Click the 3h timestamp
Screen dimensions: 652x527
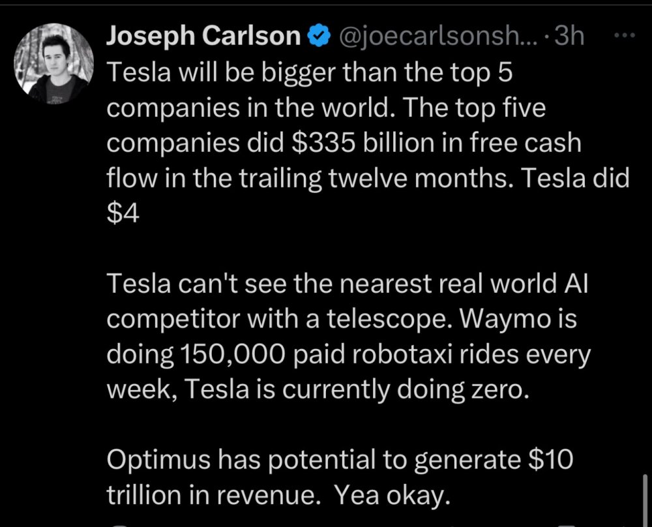point(567,37)
